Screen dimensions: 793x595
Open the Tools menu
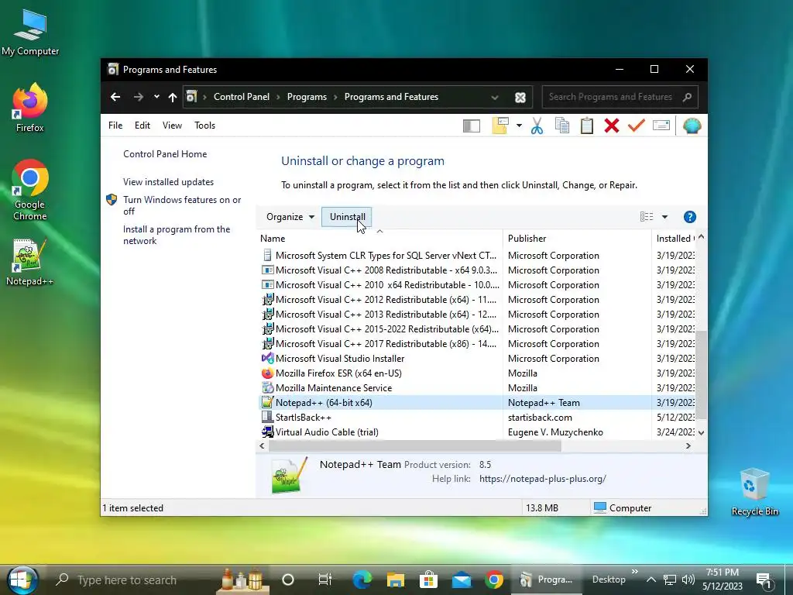[x=204, y=125]
